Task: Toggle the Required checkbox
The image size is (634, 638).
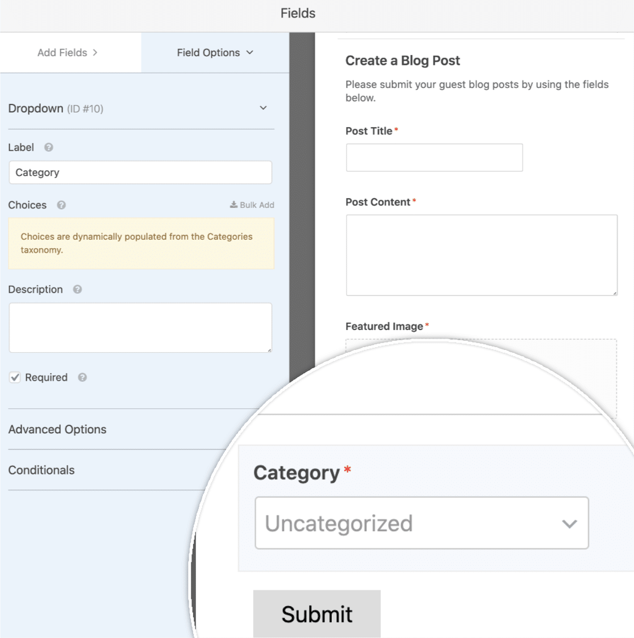Action: click(x=15, y=378)
